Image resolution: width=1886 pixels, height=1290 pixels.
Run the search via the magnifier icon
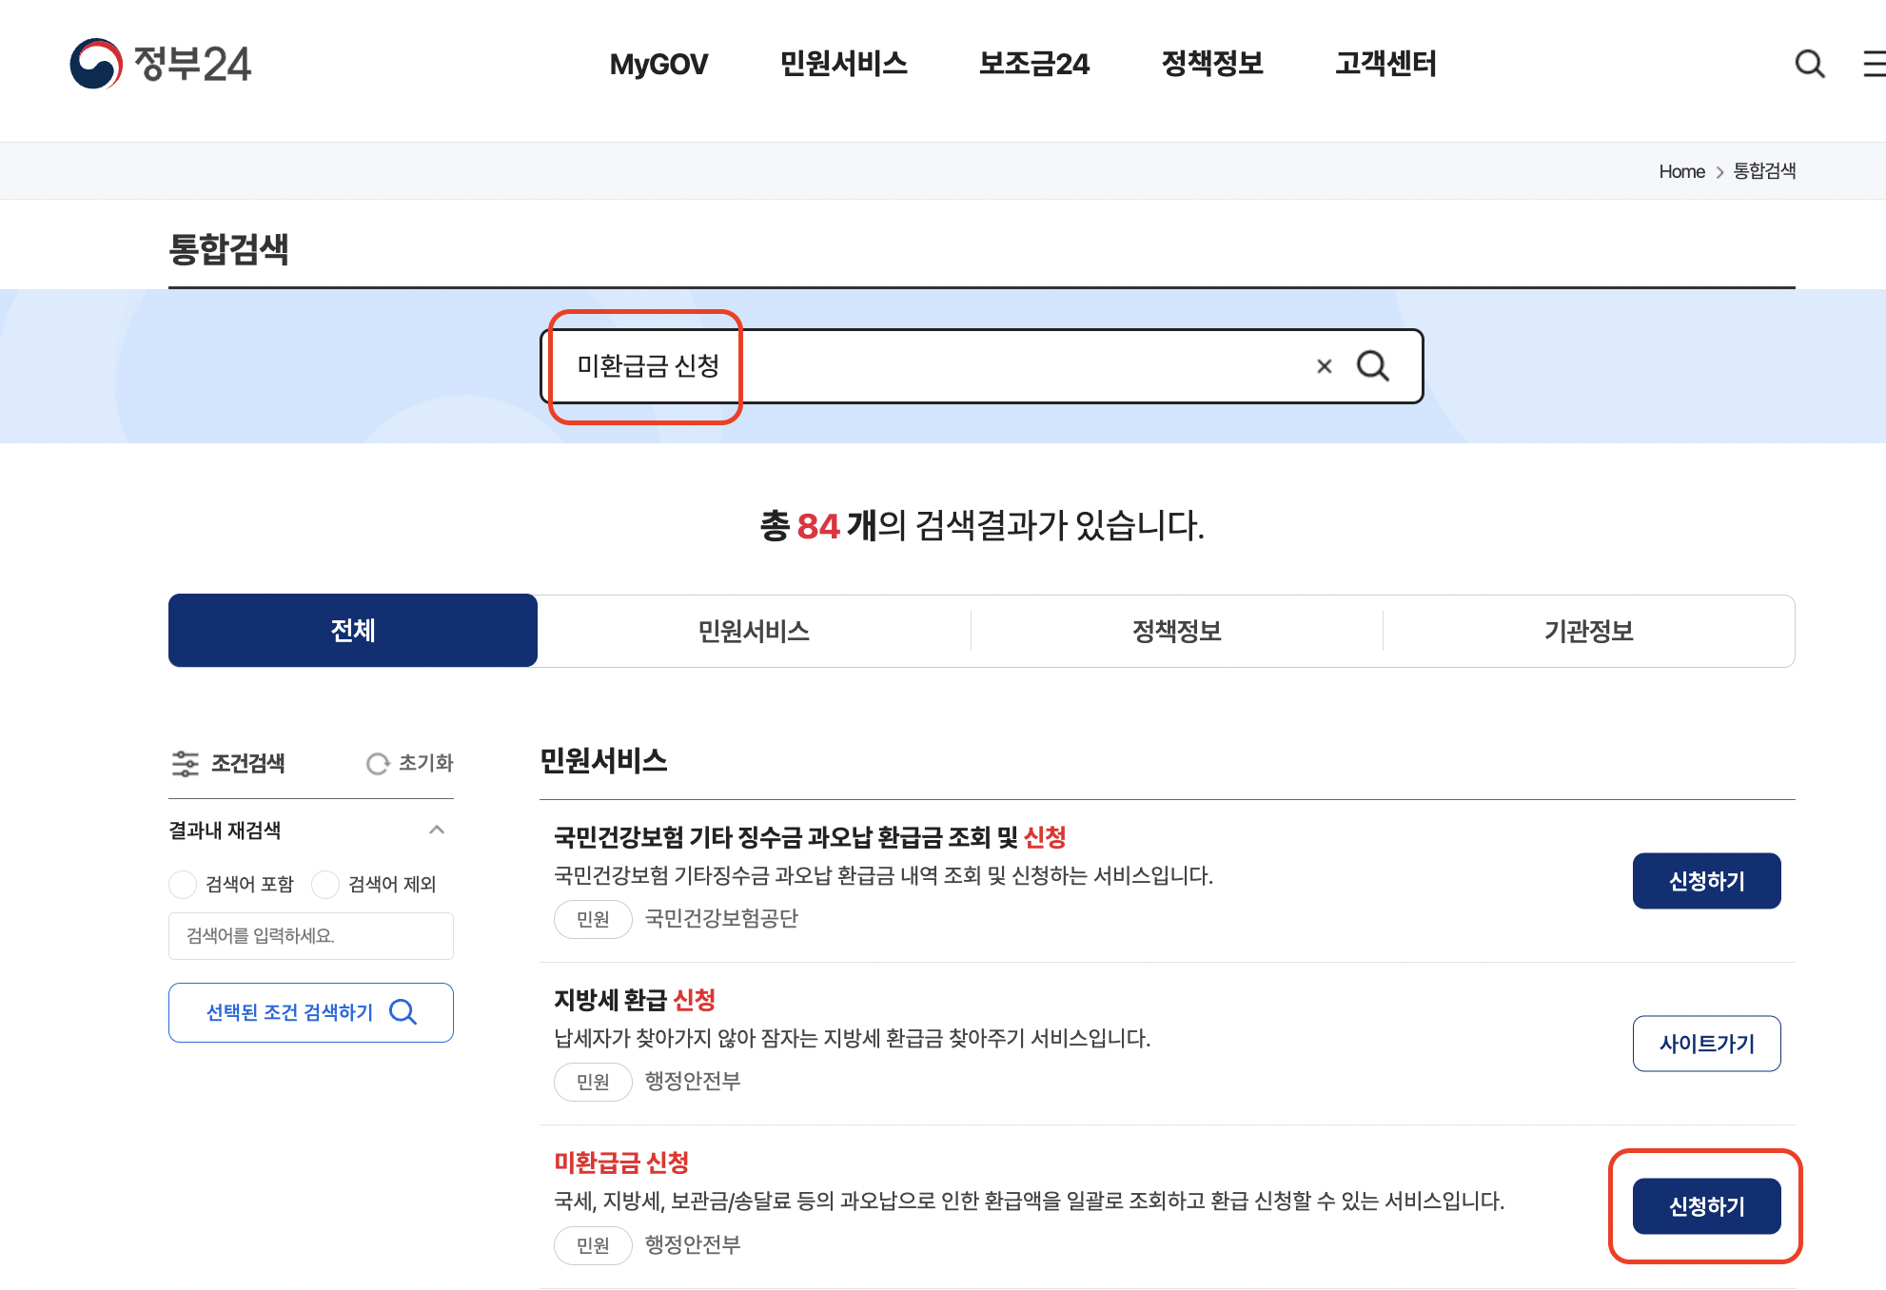(1373, 365)
